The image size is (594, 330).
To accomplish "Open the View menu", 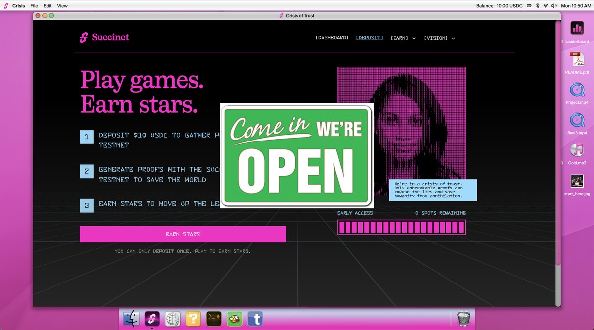I will point(62,5).
